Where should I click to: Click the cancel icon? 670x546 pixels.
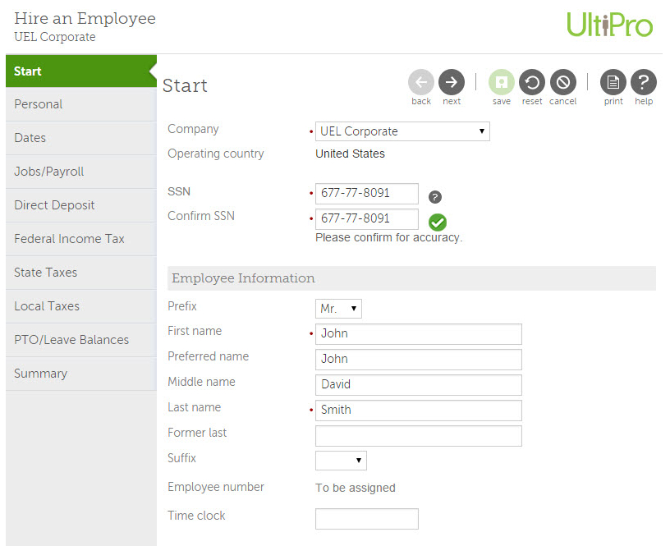pyautogui.click(x=562, y=82)
